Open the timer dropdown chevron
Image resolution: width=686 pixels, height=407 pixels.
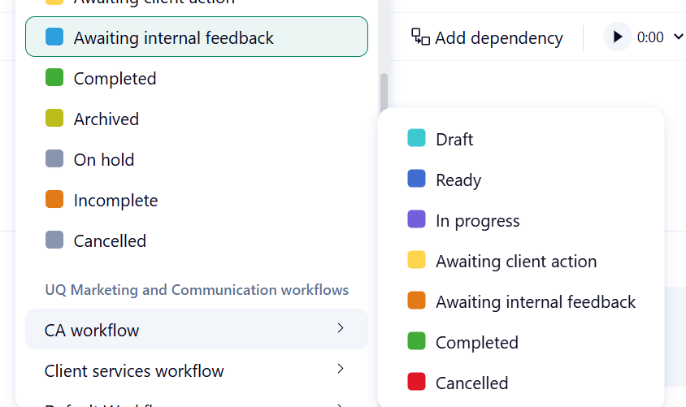coord(679,37)
